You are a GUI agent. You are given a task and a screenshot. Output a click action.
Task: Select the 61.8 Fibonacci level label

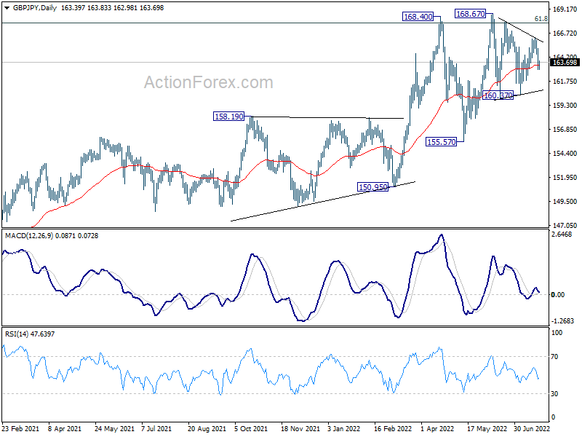(x=541, y=19)
